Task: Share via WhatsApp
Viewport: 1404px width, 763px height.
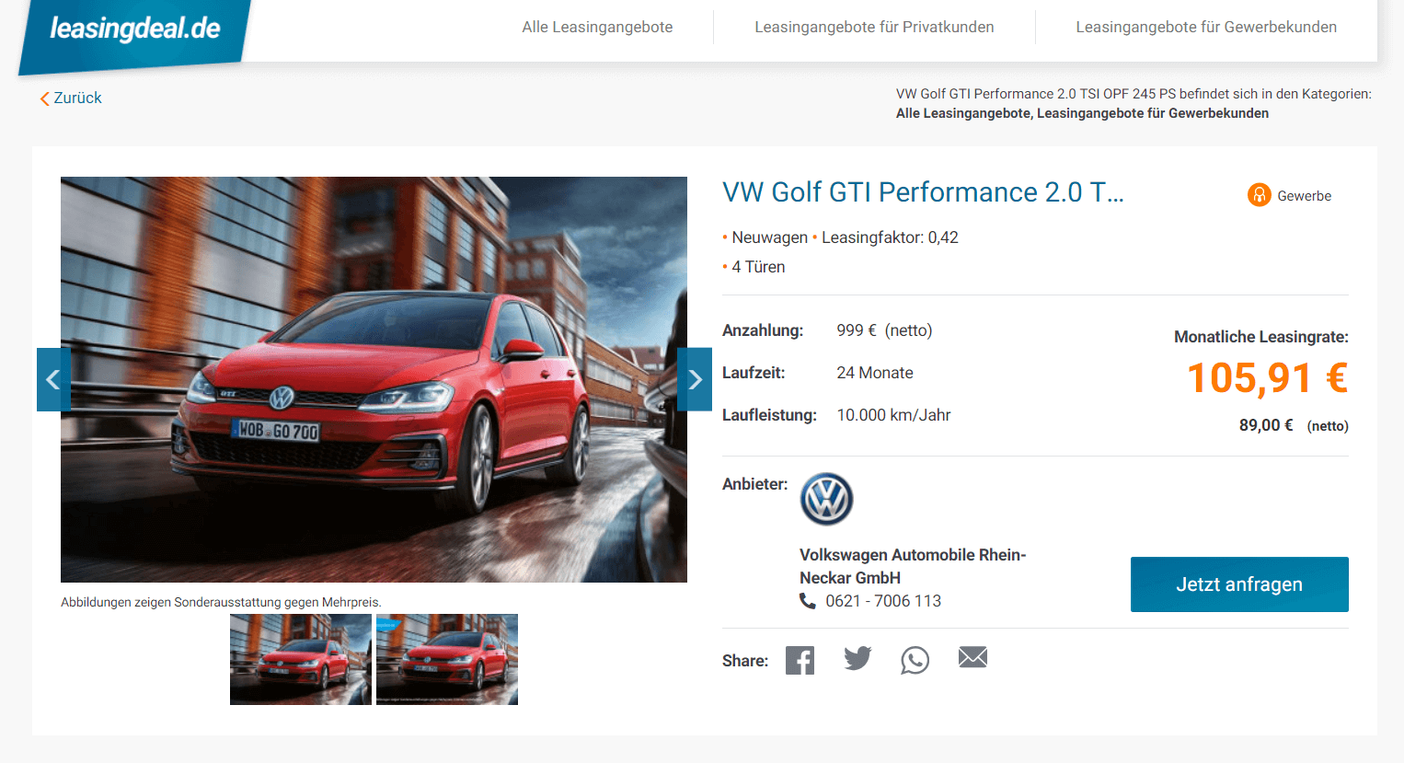Action: [915, 660]
